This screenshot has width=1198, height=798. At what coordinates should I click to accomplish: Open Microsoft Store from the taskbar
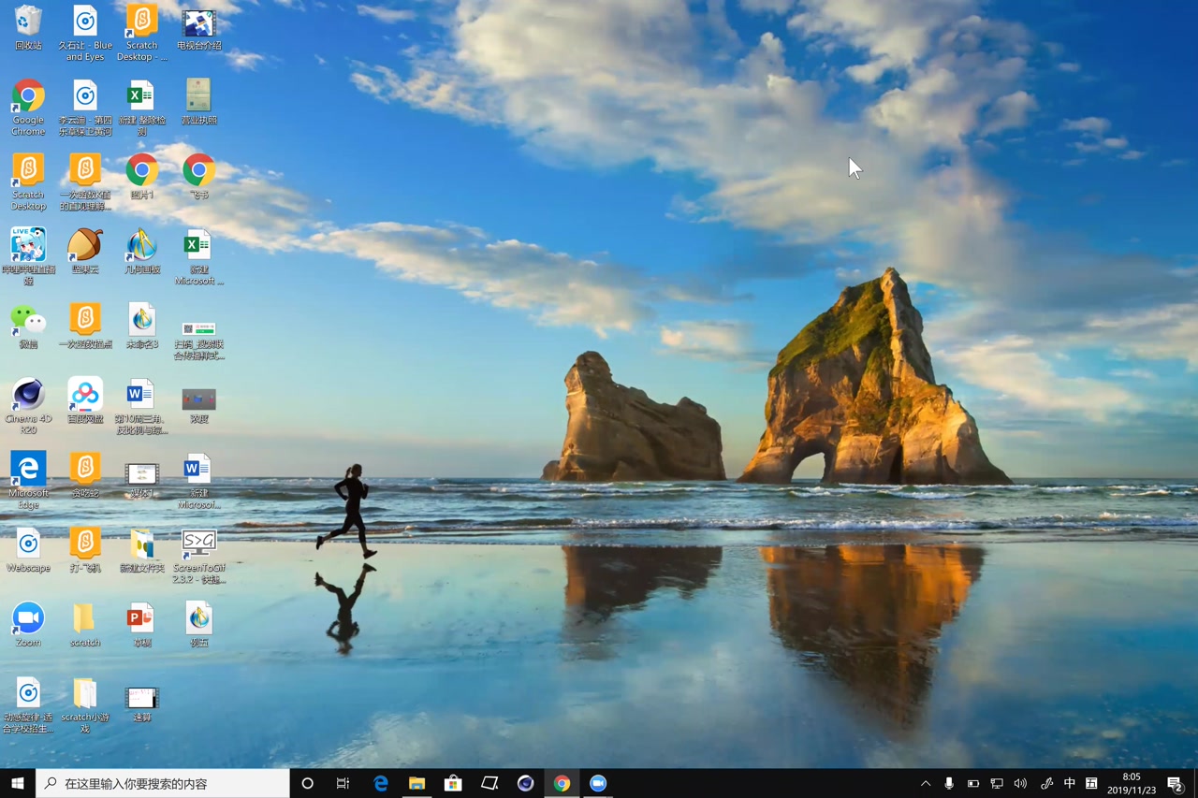tap(453, 783)
